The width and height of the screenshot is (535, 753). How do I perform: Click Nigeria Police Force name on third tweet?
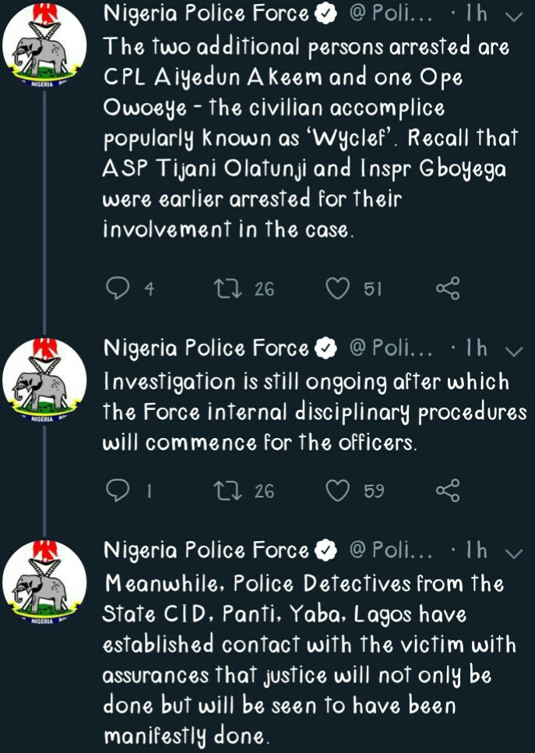click(x=206, y=551)
